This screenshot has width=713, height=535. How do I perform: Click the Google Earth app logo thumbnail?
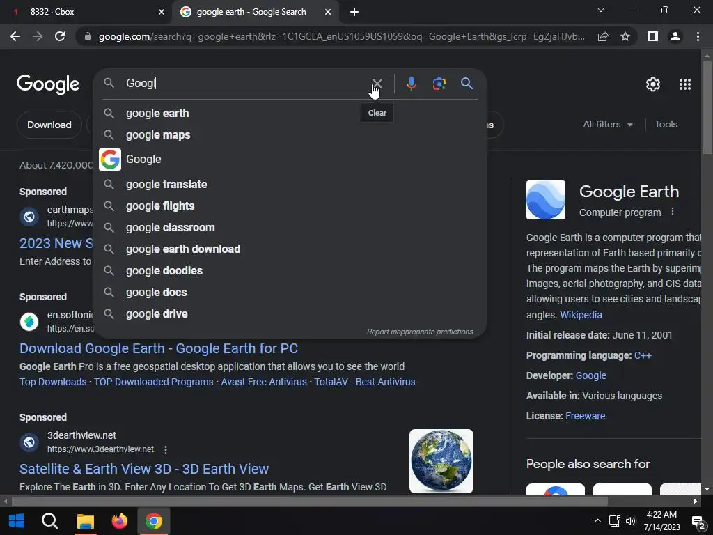(546, 200)
